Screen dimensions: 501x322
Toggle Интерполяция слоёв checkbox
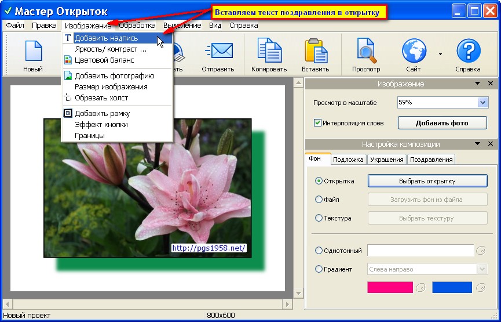pos(317,123)
